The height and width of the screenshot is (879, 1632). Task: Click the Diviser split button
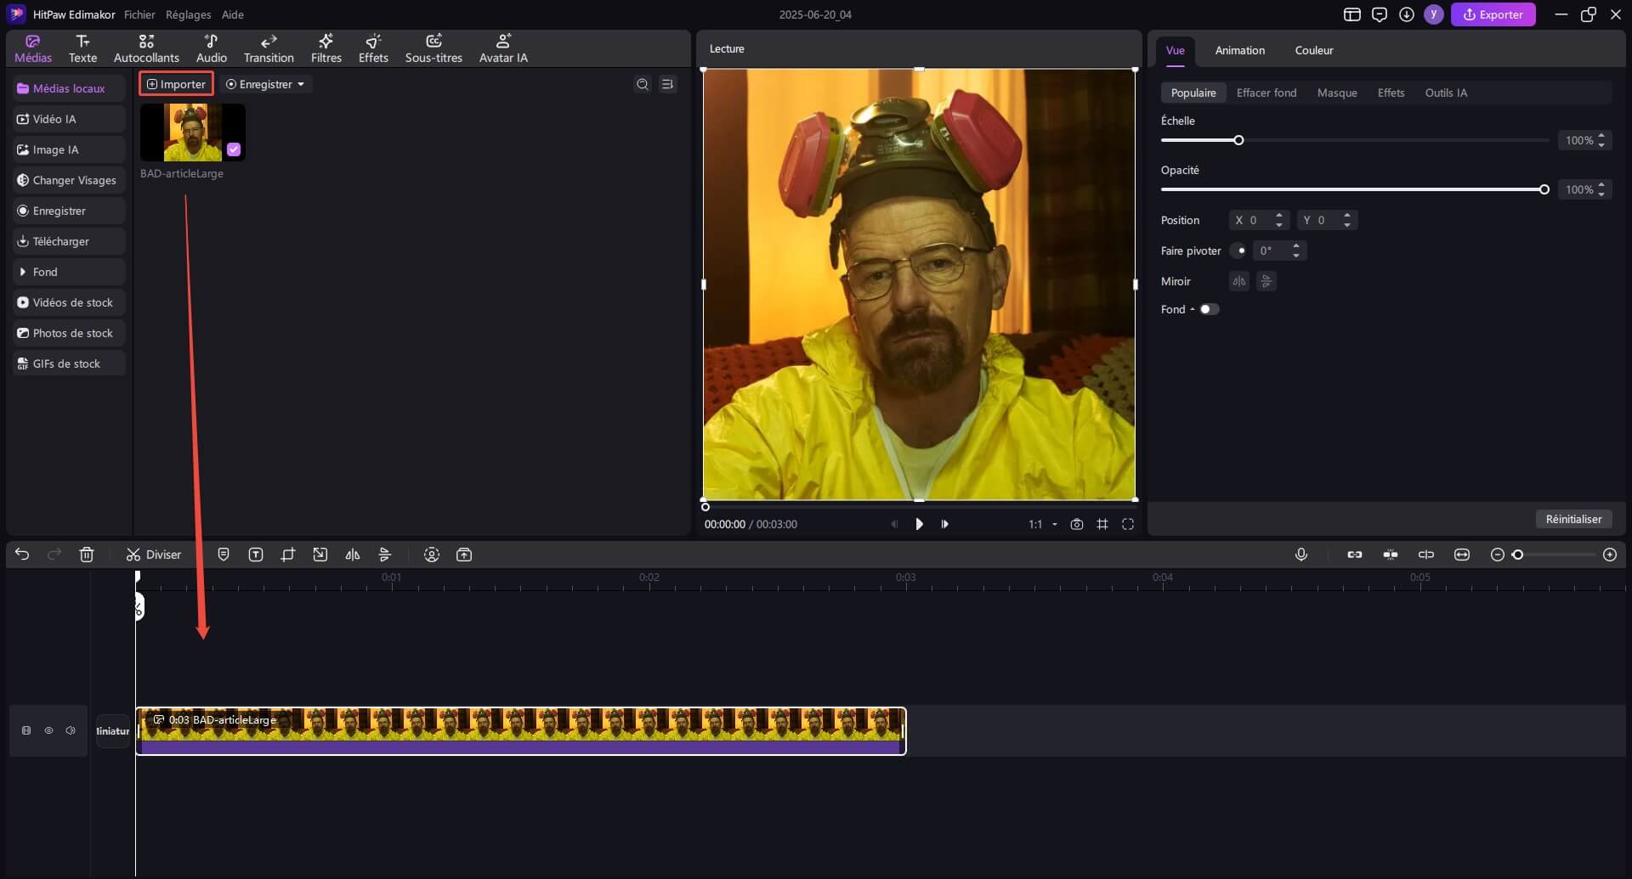pos(154,555)
